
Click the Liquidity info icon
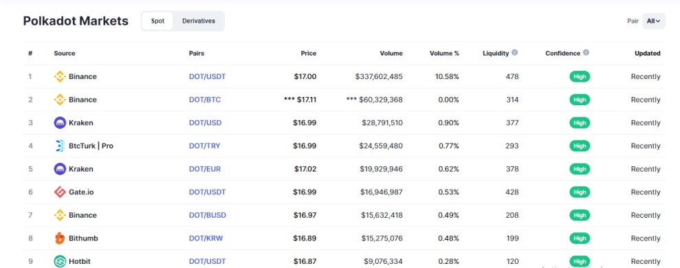[x=515, y=52]
